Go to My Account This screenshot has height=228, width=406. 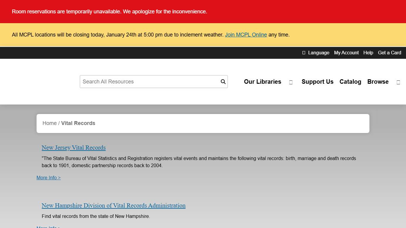pyautogui.click(x=346, y=53)
